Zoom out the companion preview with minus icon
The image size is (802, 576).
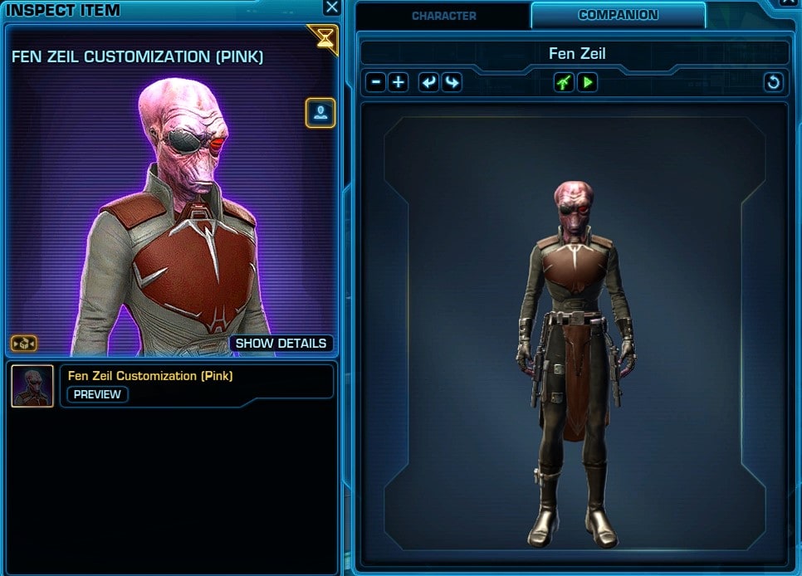[x=376, y=82]
